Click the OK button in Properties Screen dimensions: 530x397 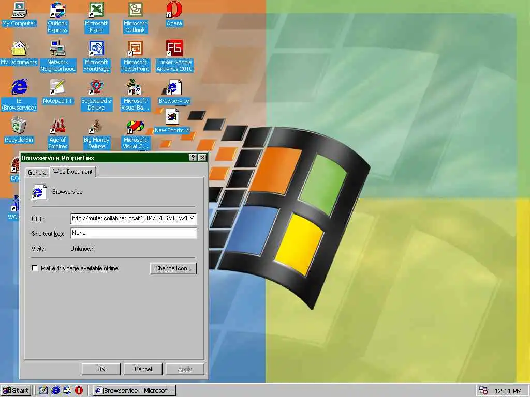click(x=101, y=369)
